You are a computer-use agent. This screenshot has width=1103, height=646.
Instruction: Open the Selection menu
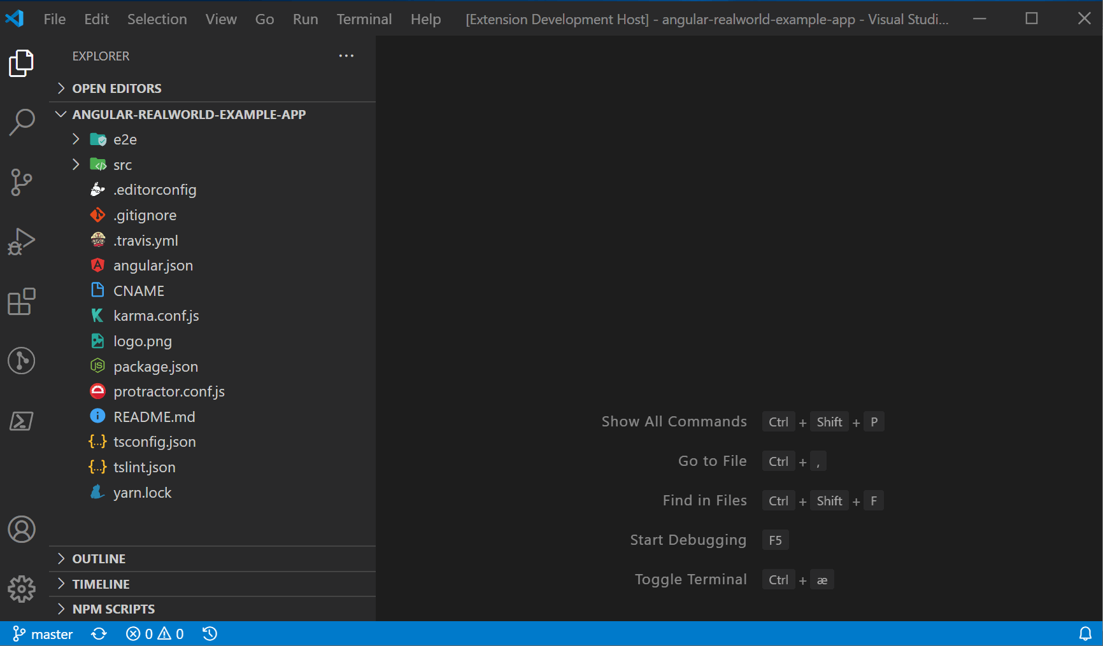pyautogui.click(x=157, y=19)
